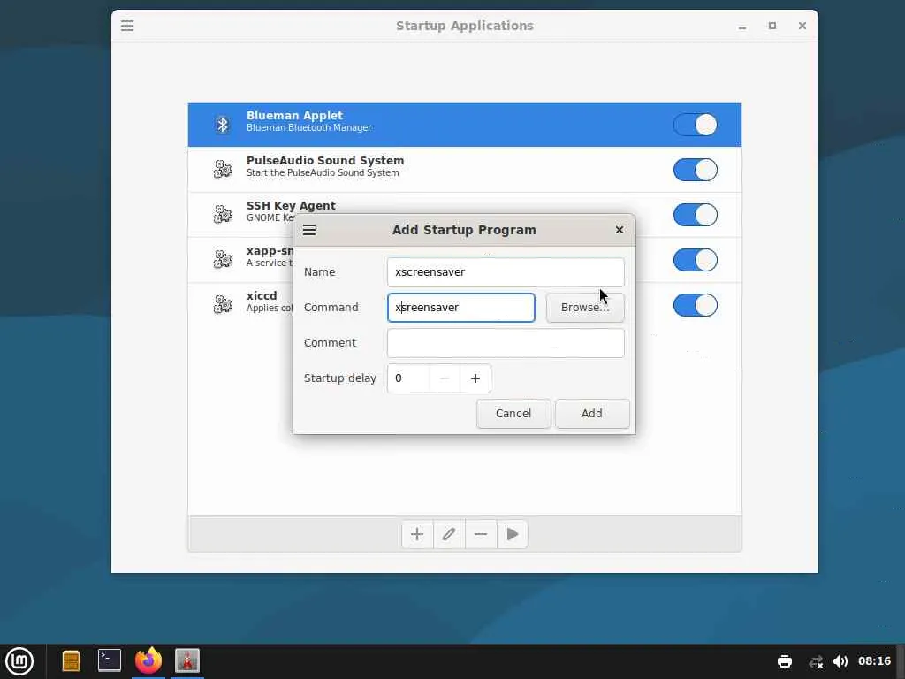The height and width of the screenshot is (679, 905).
Task: Add a new startup entry with plus toolbar button
Action: pos(417,534)
